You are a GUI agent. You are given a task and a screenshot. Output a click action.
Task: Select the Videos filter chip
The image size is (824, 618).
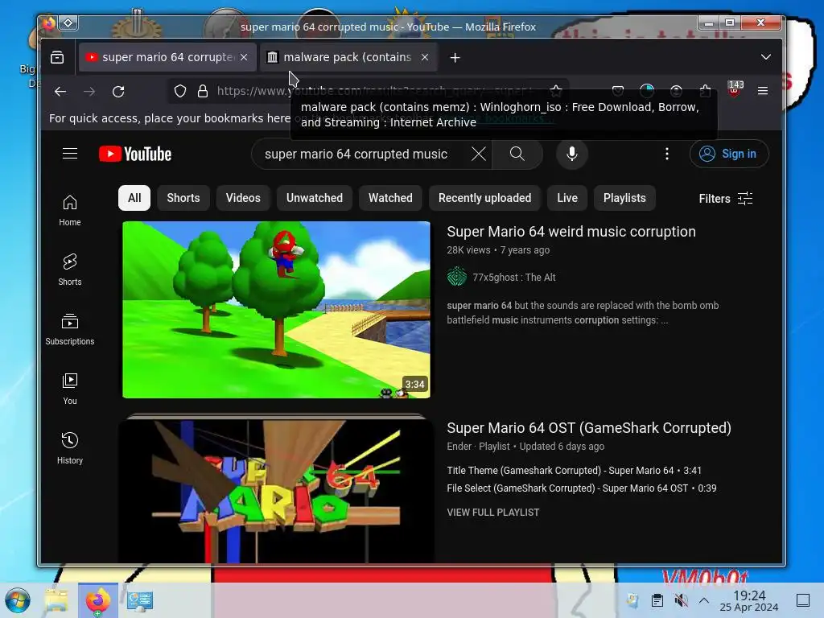pos(243,198)
